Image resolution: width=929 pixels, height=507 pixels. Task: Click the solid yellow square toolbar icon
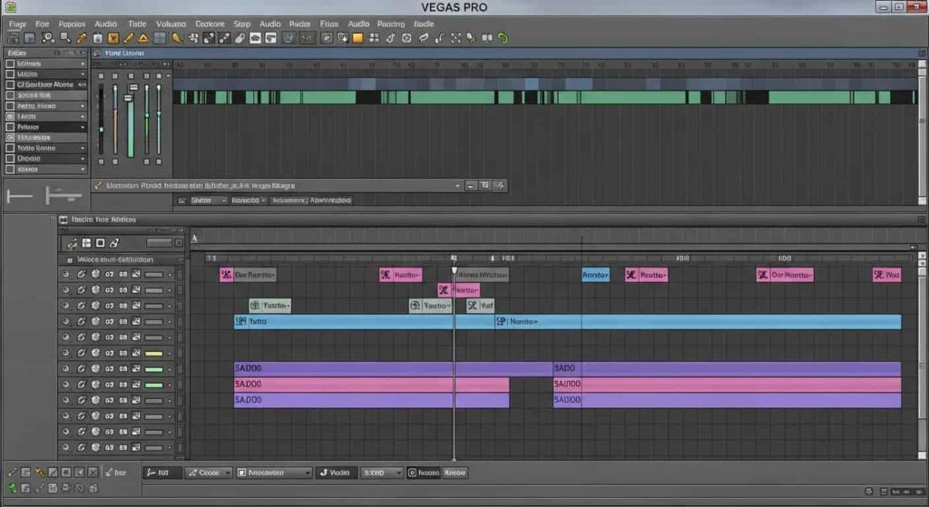pyautogui.click(x=357, y=38)
